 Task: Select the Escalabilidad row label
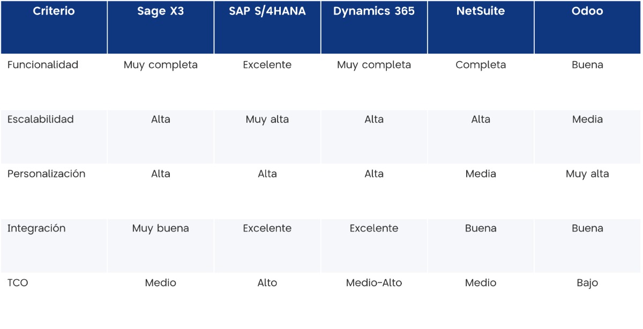click(41, 119)
